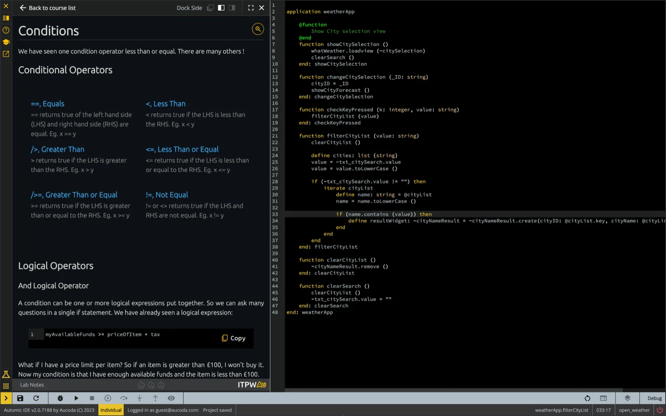
Task: Toggle the layout window icon in toolbar
Action: coord(603,398)
